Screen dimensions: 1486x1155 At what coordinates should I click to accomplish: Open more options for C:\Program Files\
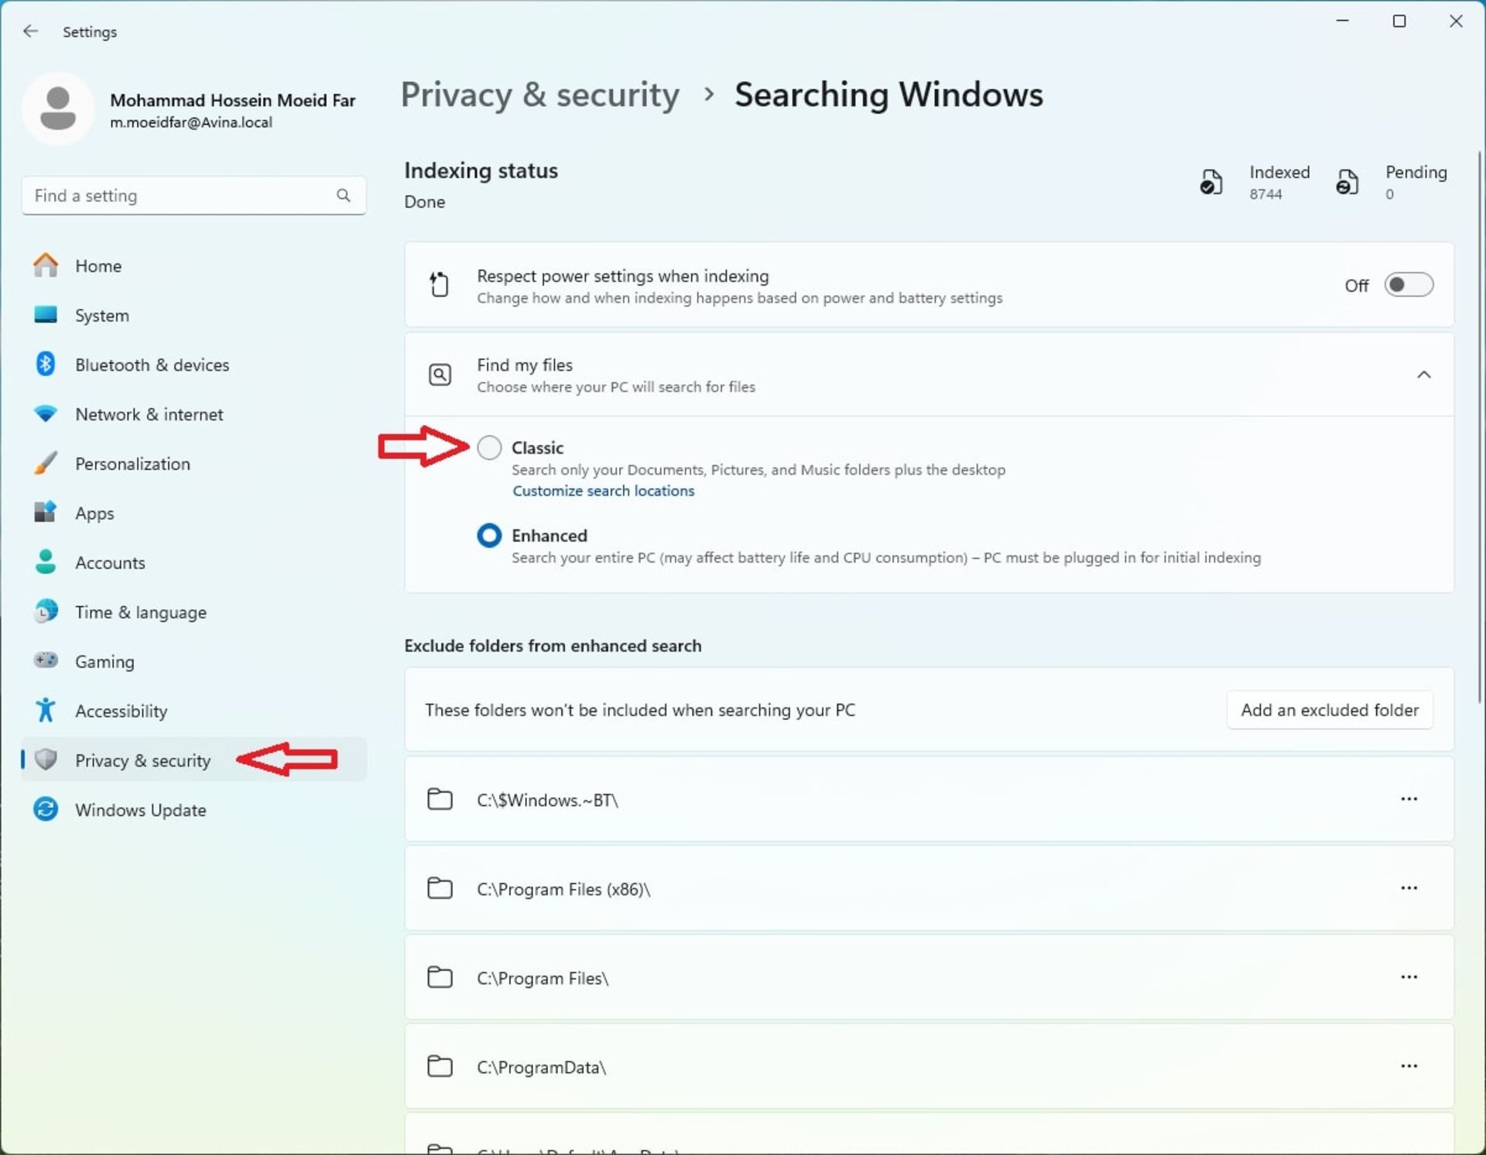click(1409, 977)
